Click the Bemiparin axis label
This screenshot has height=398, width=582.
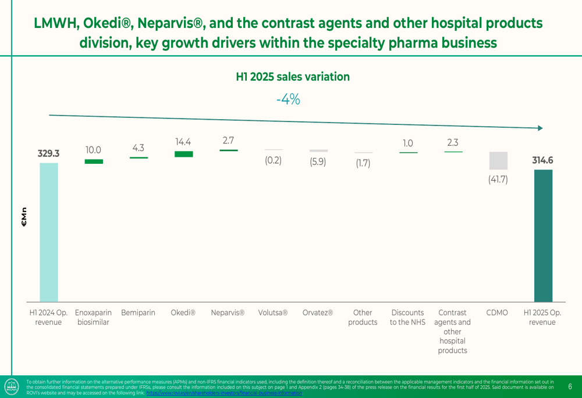coord(138,313)
